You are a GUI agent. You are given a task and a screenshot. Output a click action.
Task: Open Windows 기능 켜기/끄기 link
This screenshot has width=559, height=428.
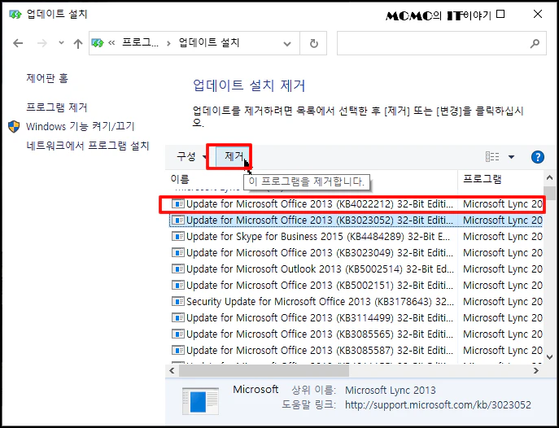(x=81, y=126)
